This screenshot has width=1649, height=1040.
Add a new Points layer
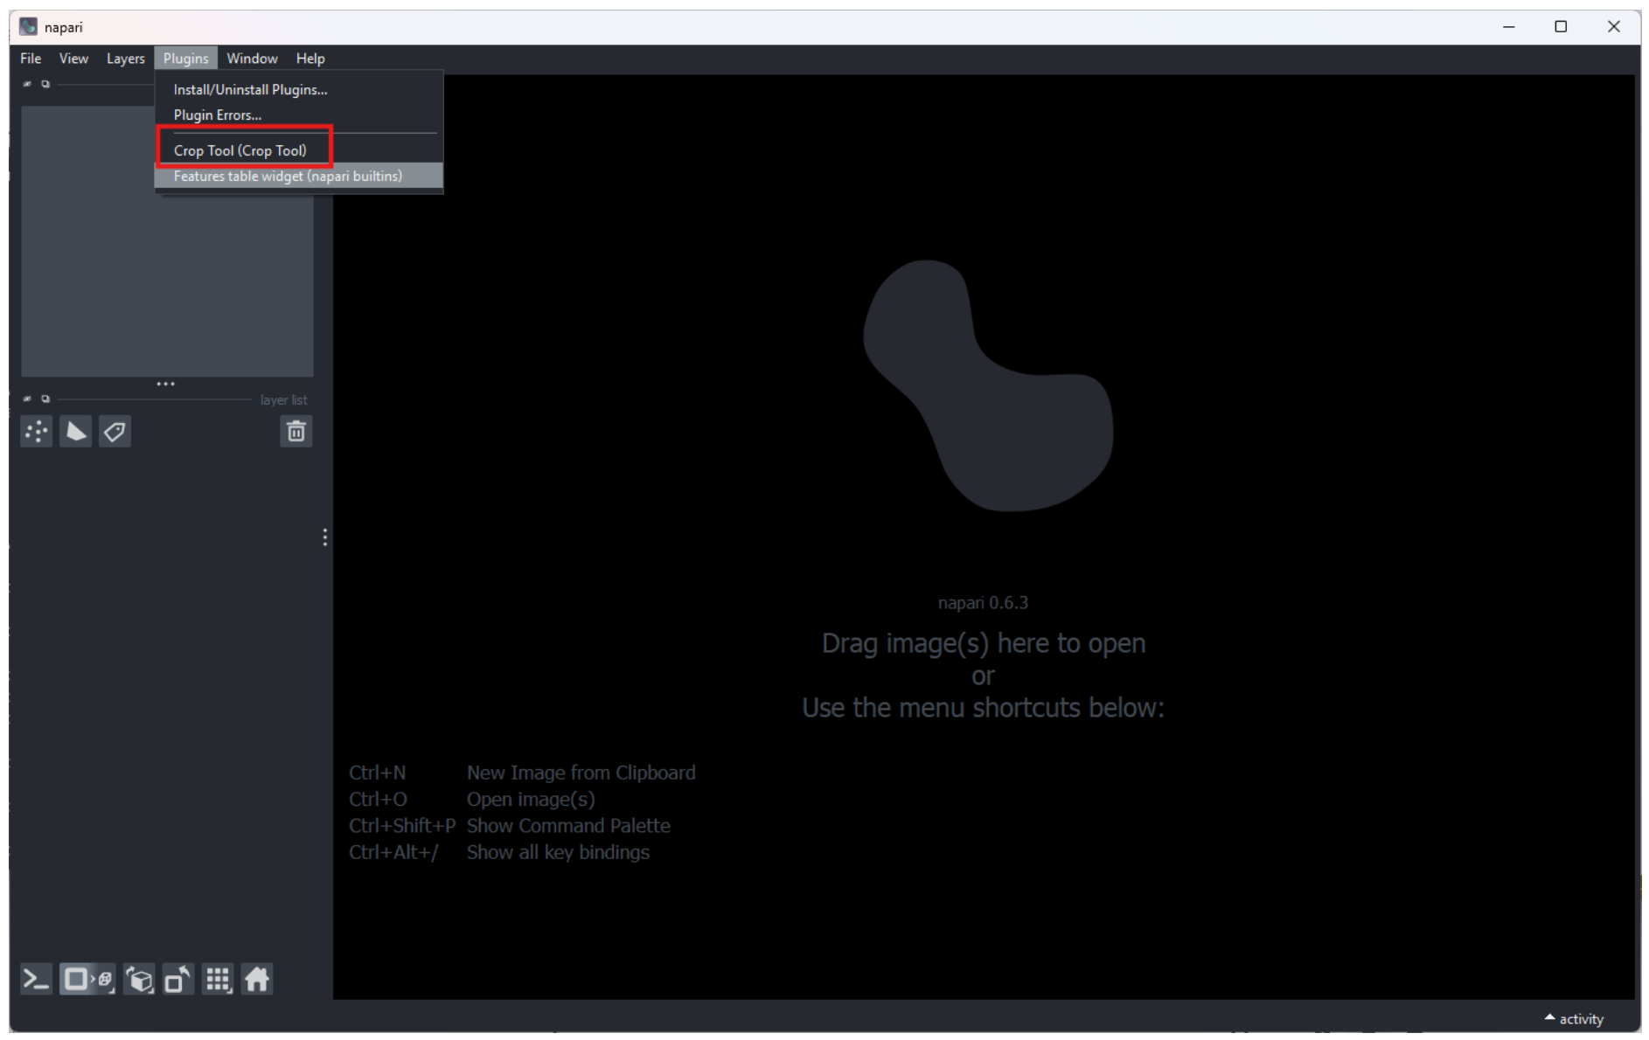[x=37, y=431]
